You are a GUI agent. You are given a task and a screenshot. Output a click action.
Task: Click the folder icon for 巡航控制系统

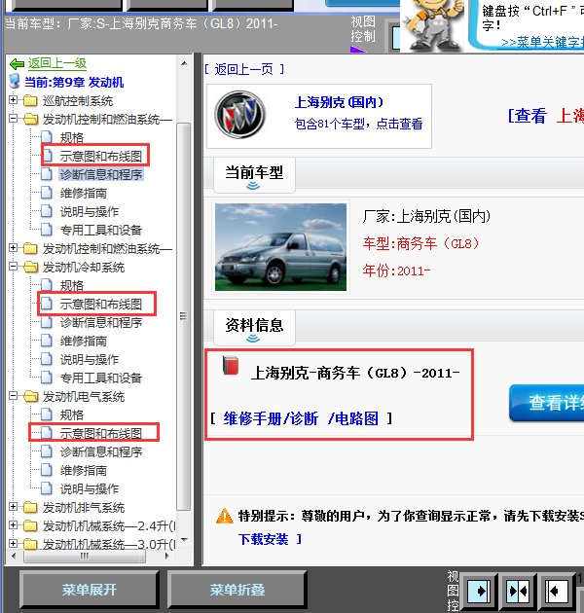pyautogui.click(x=30, y=100)
